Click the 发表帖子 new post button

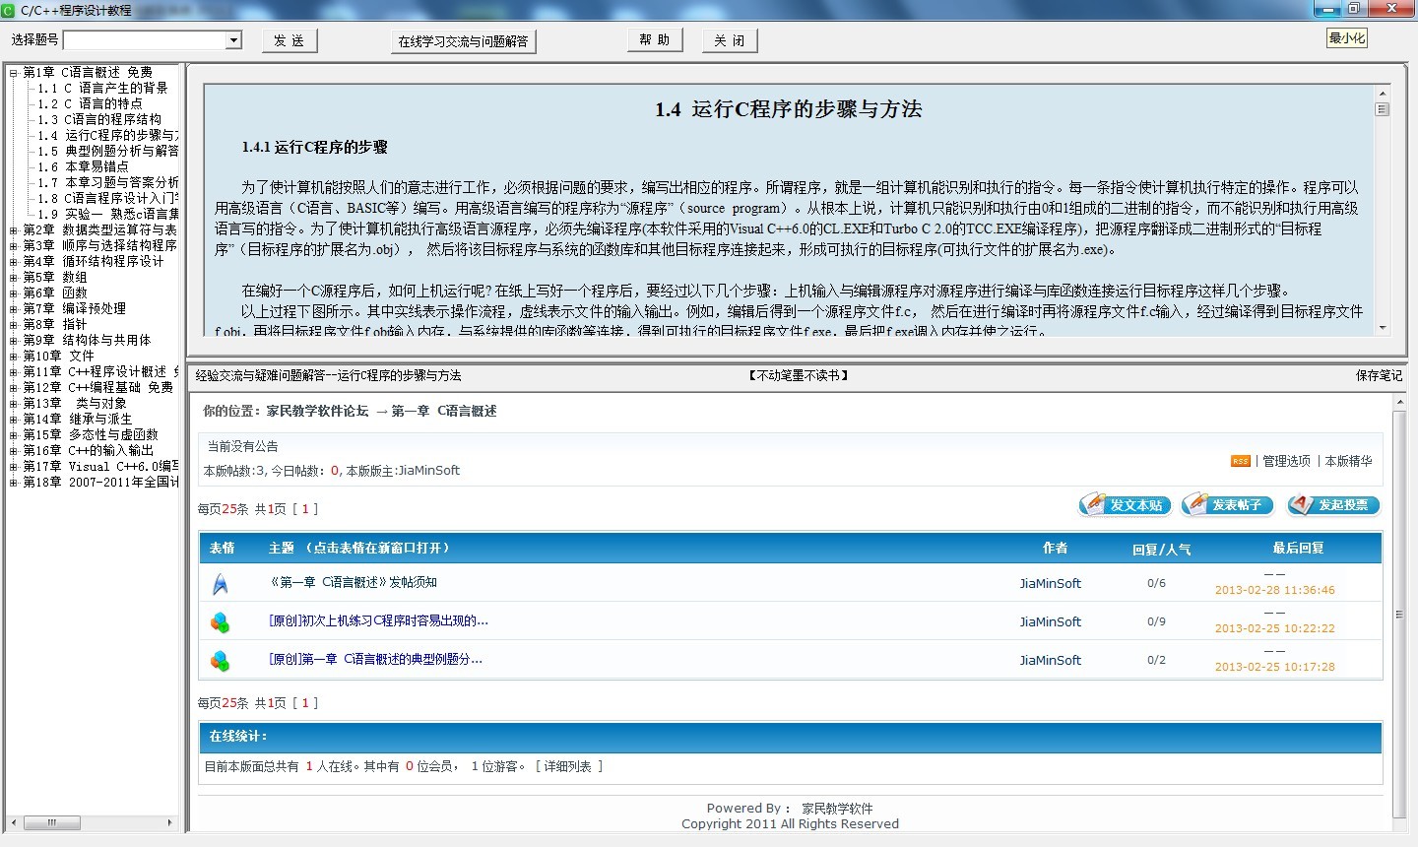(1228, 505)
